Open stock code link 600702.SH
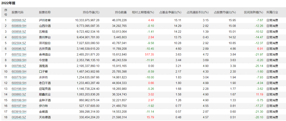Image resolution: width=286 pixels, height=121 pixels. click(19, 54)
